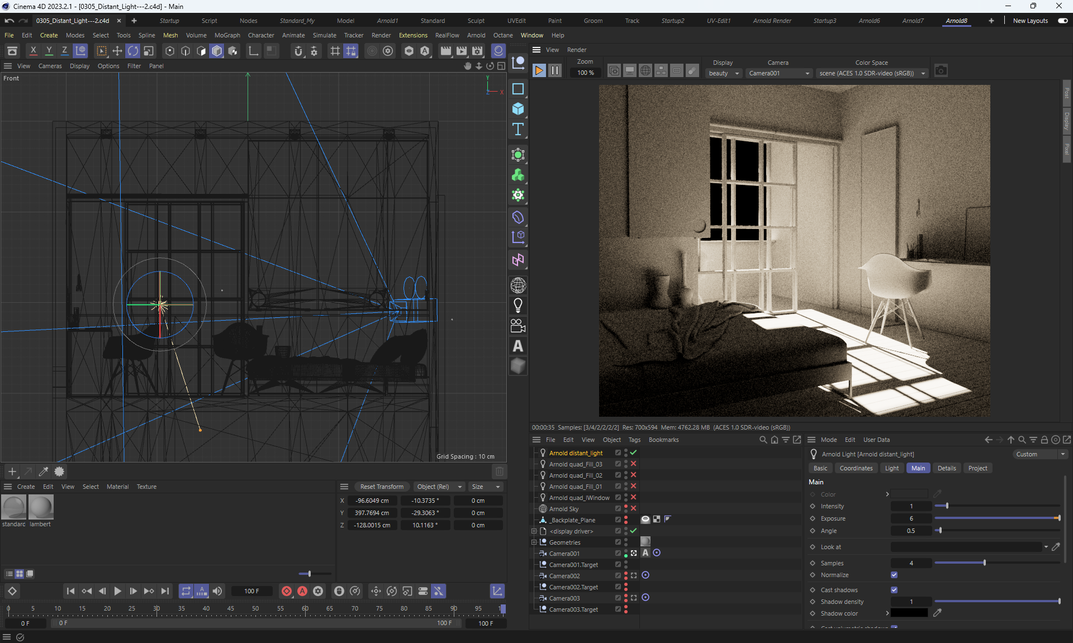Click the Reset Transform button
Viewport: 1073px width, 643px height.
click(382, 487)
